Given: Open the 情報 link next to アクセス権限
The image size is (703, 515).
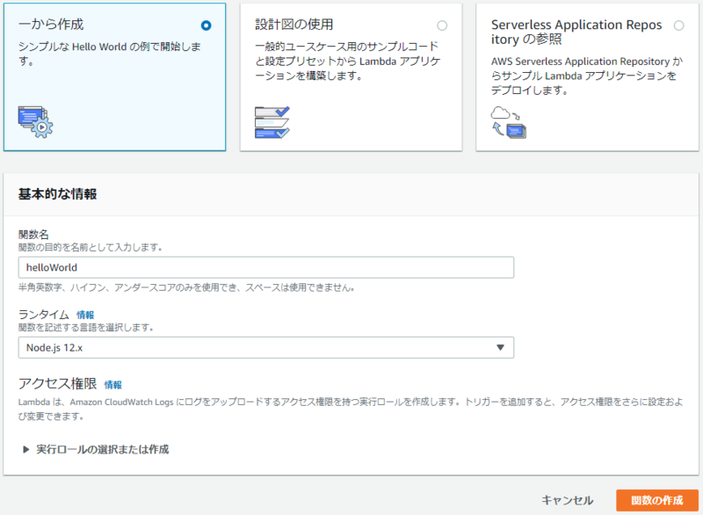Looking at the screenshot, I should [113, 385].
